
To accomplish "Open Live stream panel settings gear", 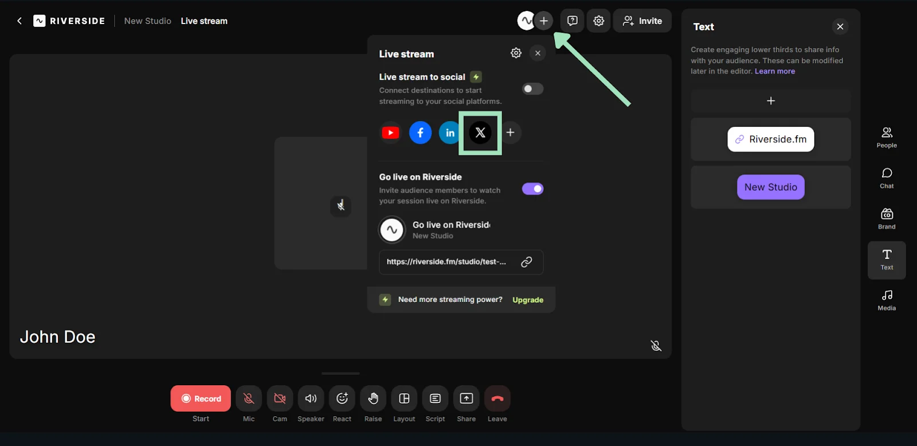I will 516,53.
